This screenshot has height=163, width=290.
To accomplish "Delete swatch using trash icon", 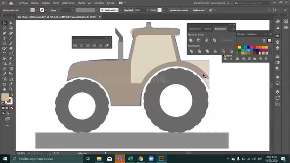I will 266,59.
